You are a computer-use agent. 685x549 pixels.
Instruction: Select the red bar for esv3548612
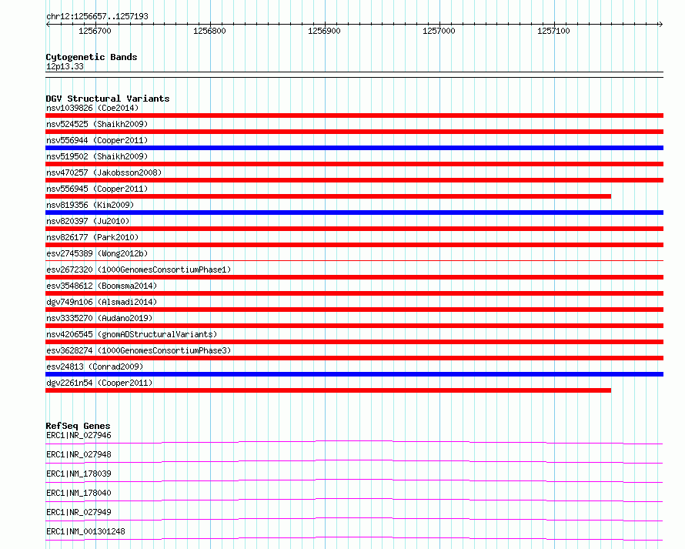[354, 293]
